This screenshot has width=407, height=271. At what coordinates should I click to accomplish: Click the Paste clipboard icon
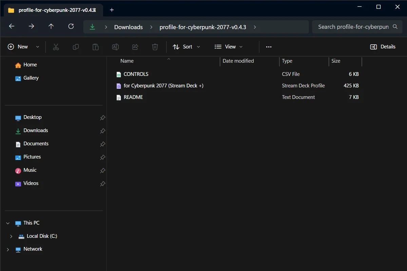tap(96, 47)
